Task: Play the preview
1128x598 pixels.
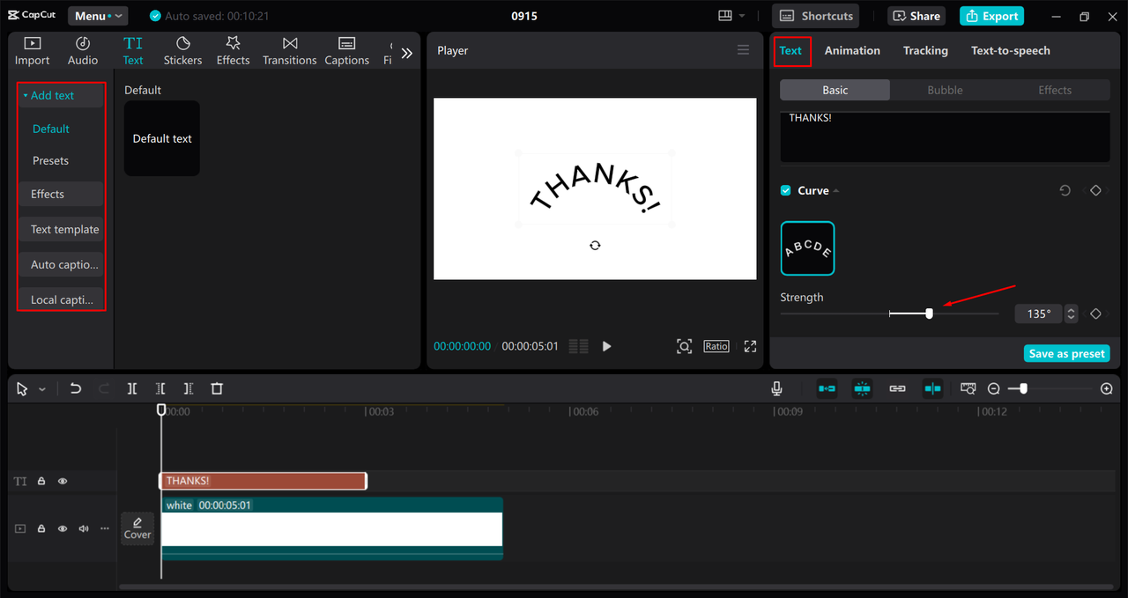Action: coord(606,346)
